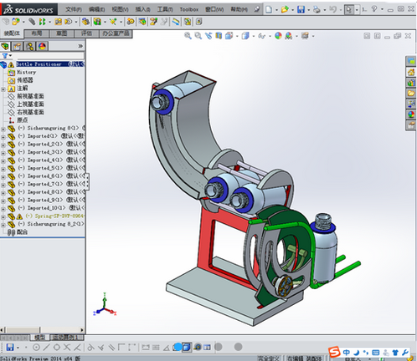Click the Mate paperclip icon in the assembly toolbar
The image size is (417, 361).
32,22
